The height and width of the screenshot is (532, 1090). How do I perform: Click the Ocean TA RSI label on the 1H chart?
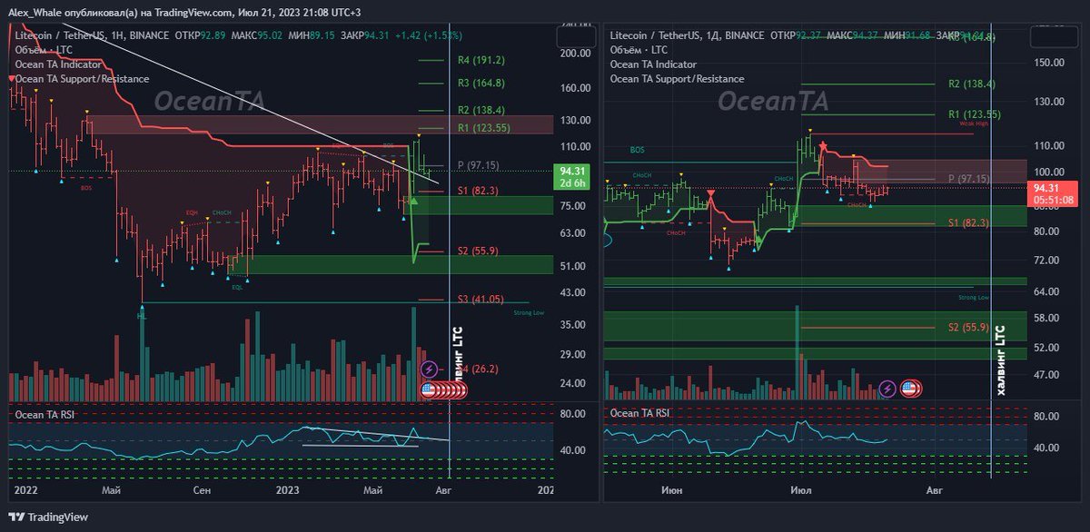(45, 413)
